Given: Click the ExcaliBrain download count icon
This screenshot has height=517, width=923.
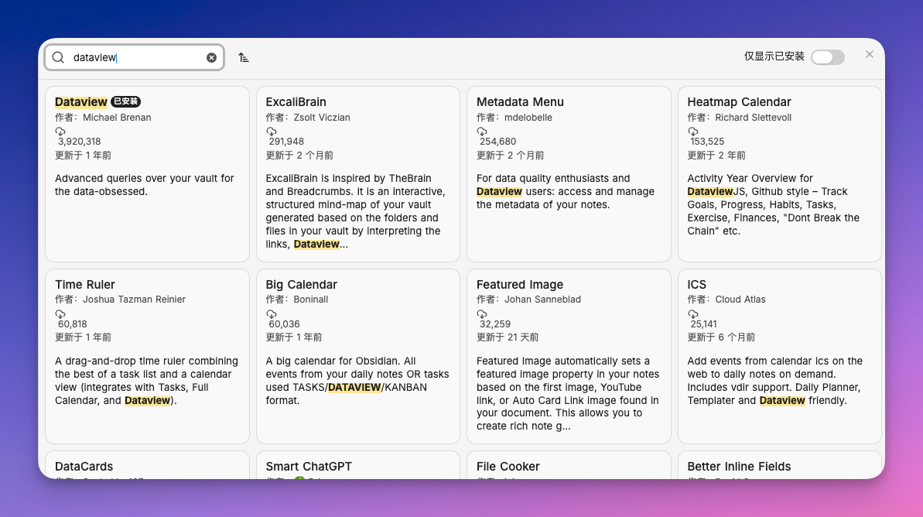Looking at the screenshot, I should [272, 132].
